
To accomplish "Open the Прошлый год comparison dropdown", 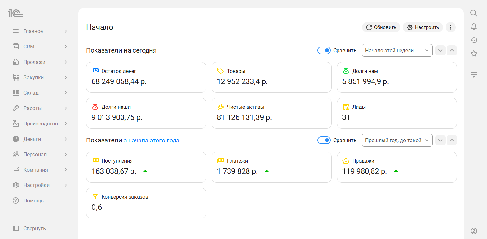I will [397, 140].
